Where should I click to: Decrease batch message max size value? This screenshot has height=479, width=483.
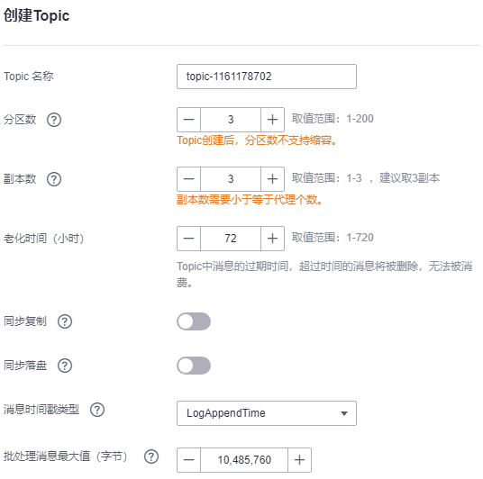point(188,460)
